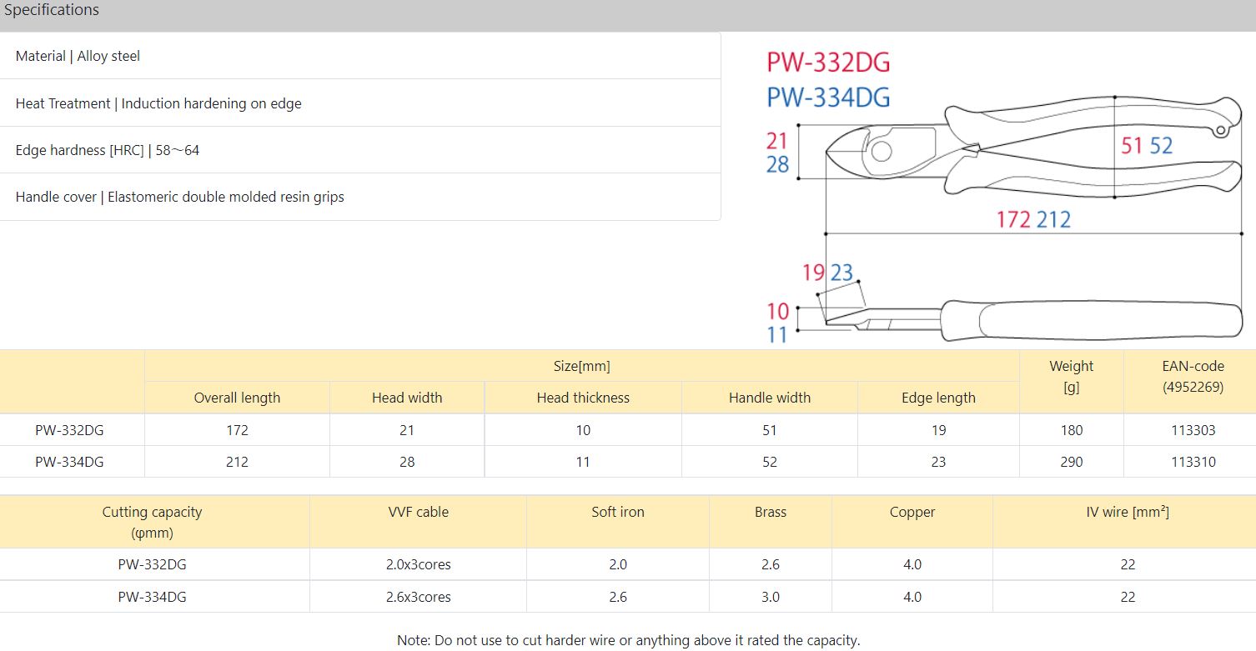This screenshot has width=1256, height=651.
Task: Click the Head thickness column header
Action: coord(583,398)
